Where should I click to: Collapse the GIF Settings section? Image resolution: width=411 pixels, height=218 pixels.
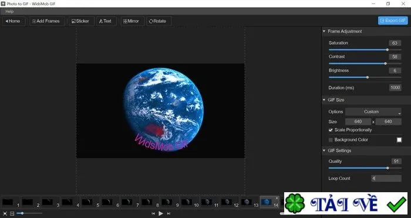point(324,151)
